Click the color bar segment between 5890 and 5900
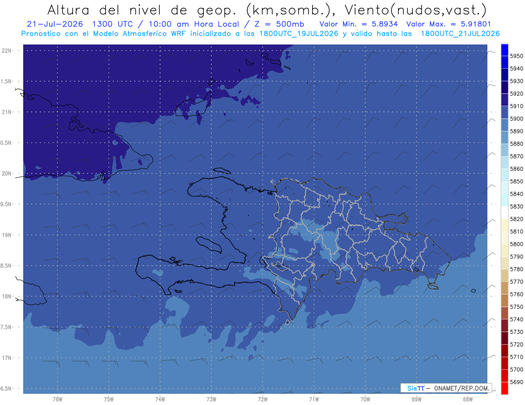Image resolution: width=525 pixels, height=405 pixels. click(x=504, y=125)
